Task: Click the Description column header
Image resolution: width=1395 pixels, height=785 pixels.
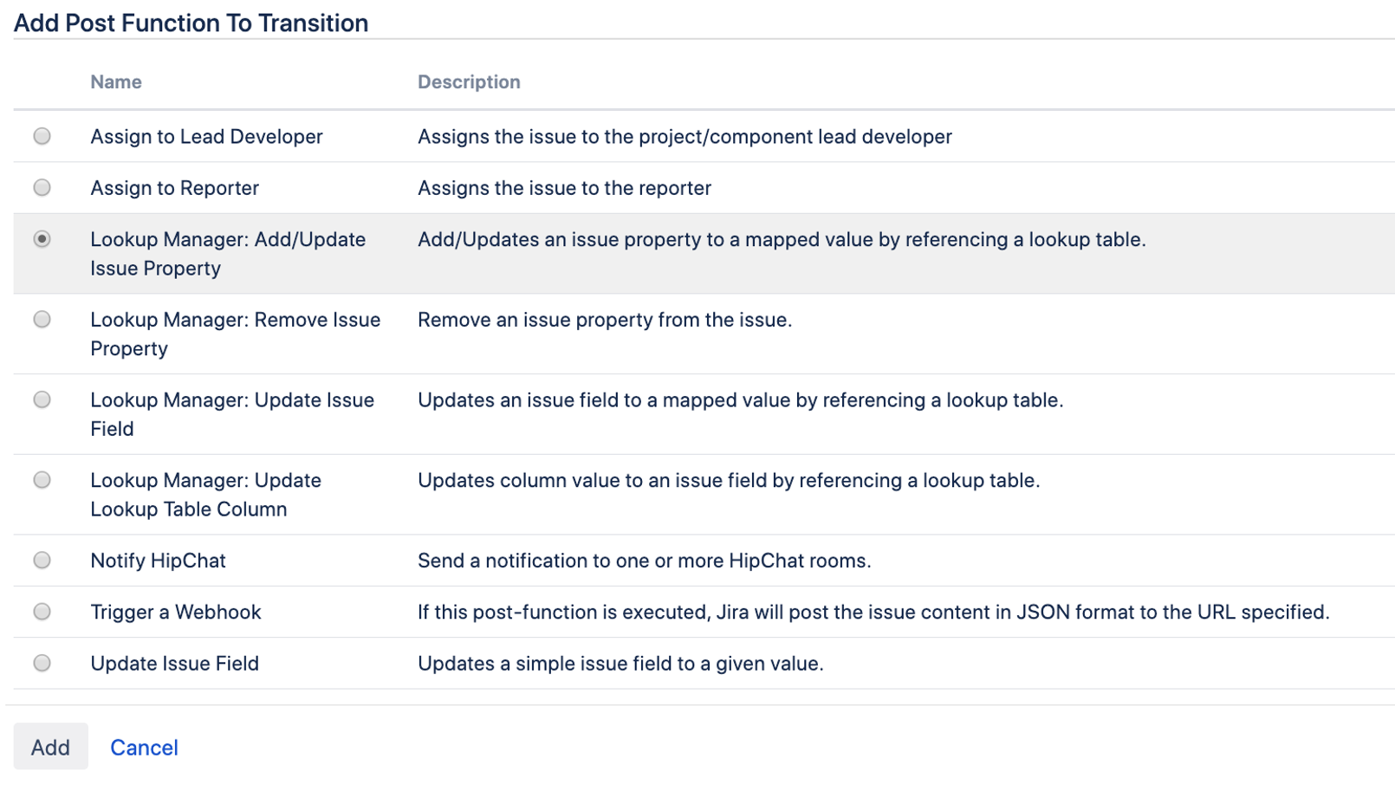Action: click(469, 82)
